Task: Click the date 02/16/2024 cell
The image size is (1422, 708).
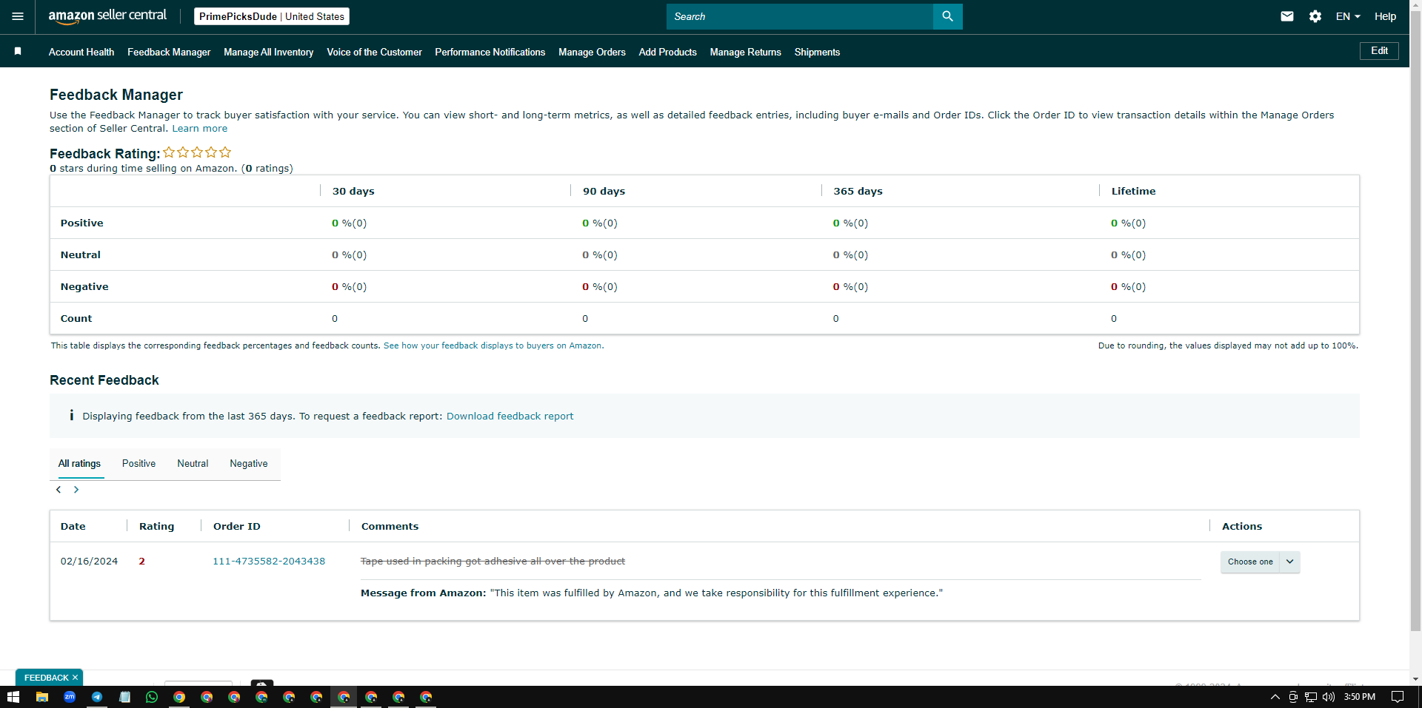Action: coord(89,561)
